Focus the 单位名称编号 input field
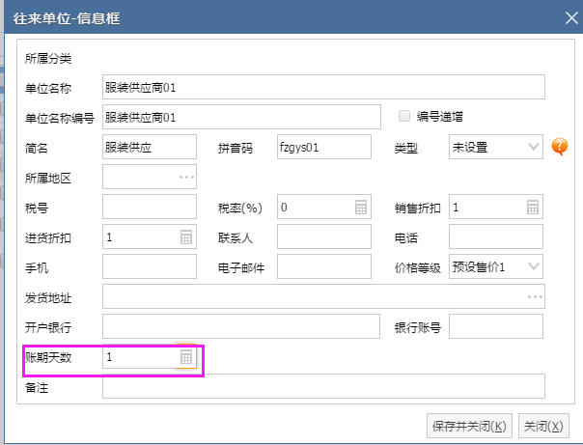Screen dimensions: 583x445 click(x=241, y=117)
